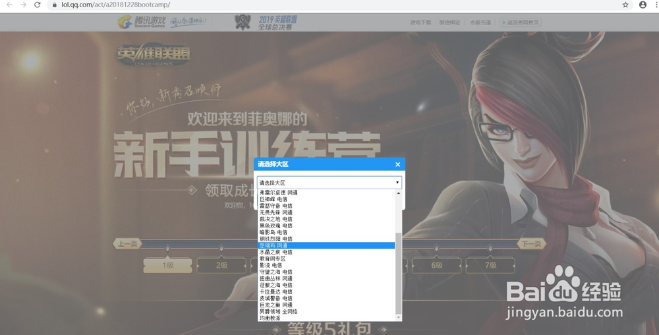
Task: Switch to the 2级 level tab
Action: pyautogui.click(x=221, y=265)
